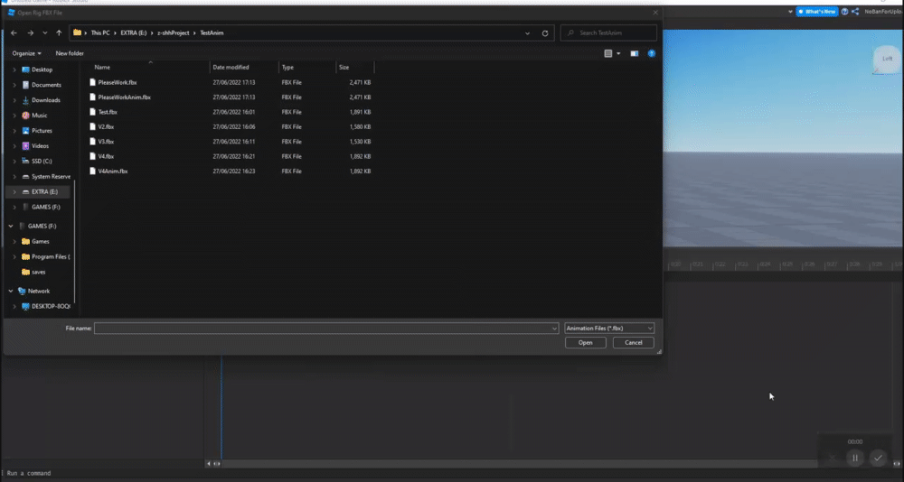Open Desktop in navigation pane

coord(42,70)
